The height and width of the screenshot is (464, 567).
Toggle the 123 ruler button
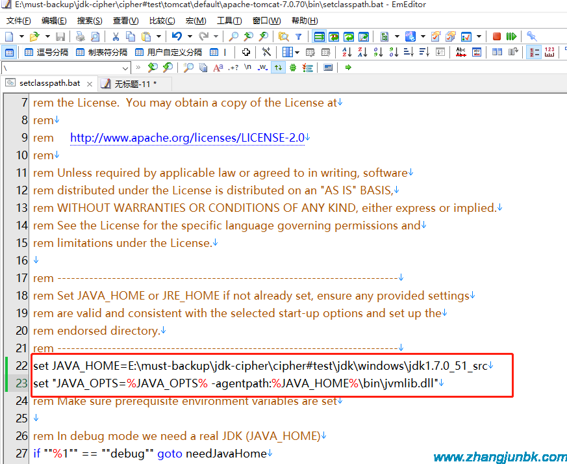549,52
